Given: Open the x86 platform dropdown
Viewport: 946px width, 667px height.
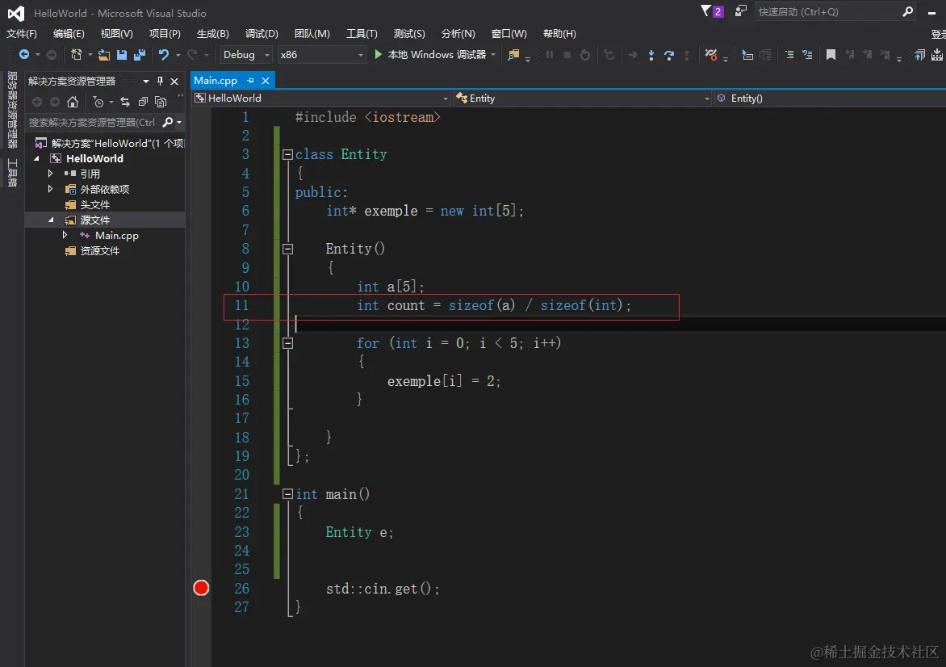Looking at the screenshot, I should (x=321, y=55).
